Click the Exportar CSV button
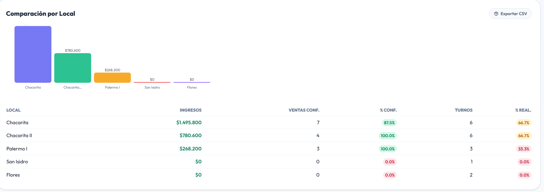The height and width of the screenshot is (192, 544). coord(510,14)
